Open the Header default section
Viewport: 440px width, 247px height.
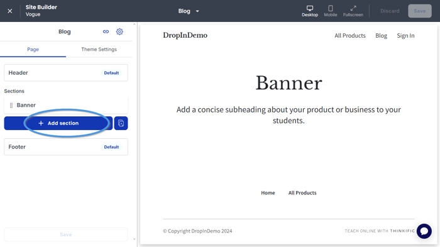[x=66, y=73]
